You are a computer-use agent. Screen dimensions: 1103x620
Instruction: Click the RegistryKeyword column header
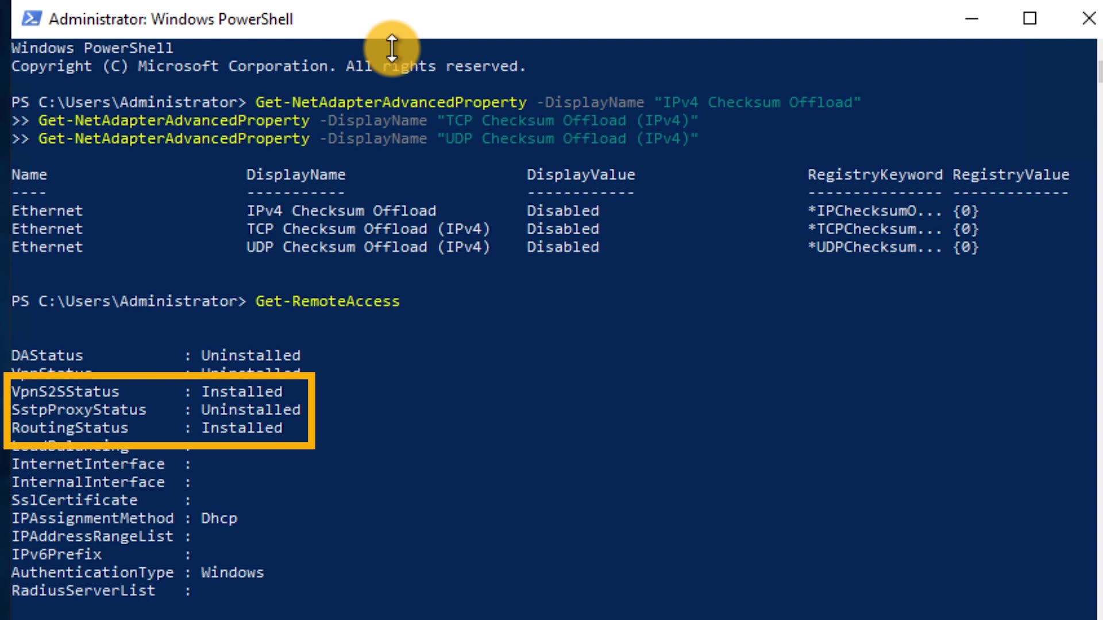874,175
